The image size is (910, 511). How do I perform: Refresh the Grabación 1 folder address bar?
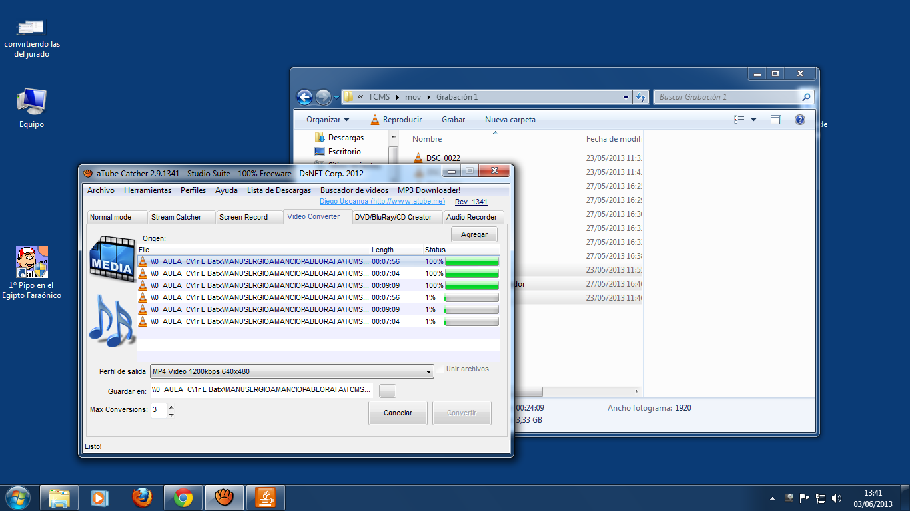point(641,97)
